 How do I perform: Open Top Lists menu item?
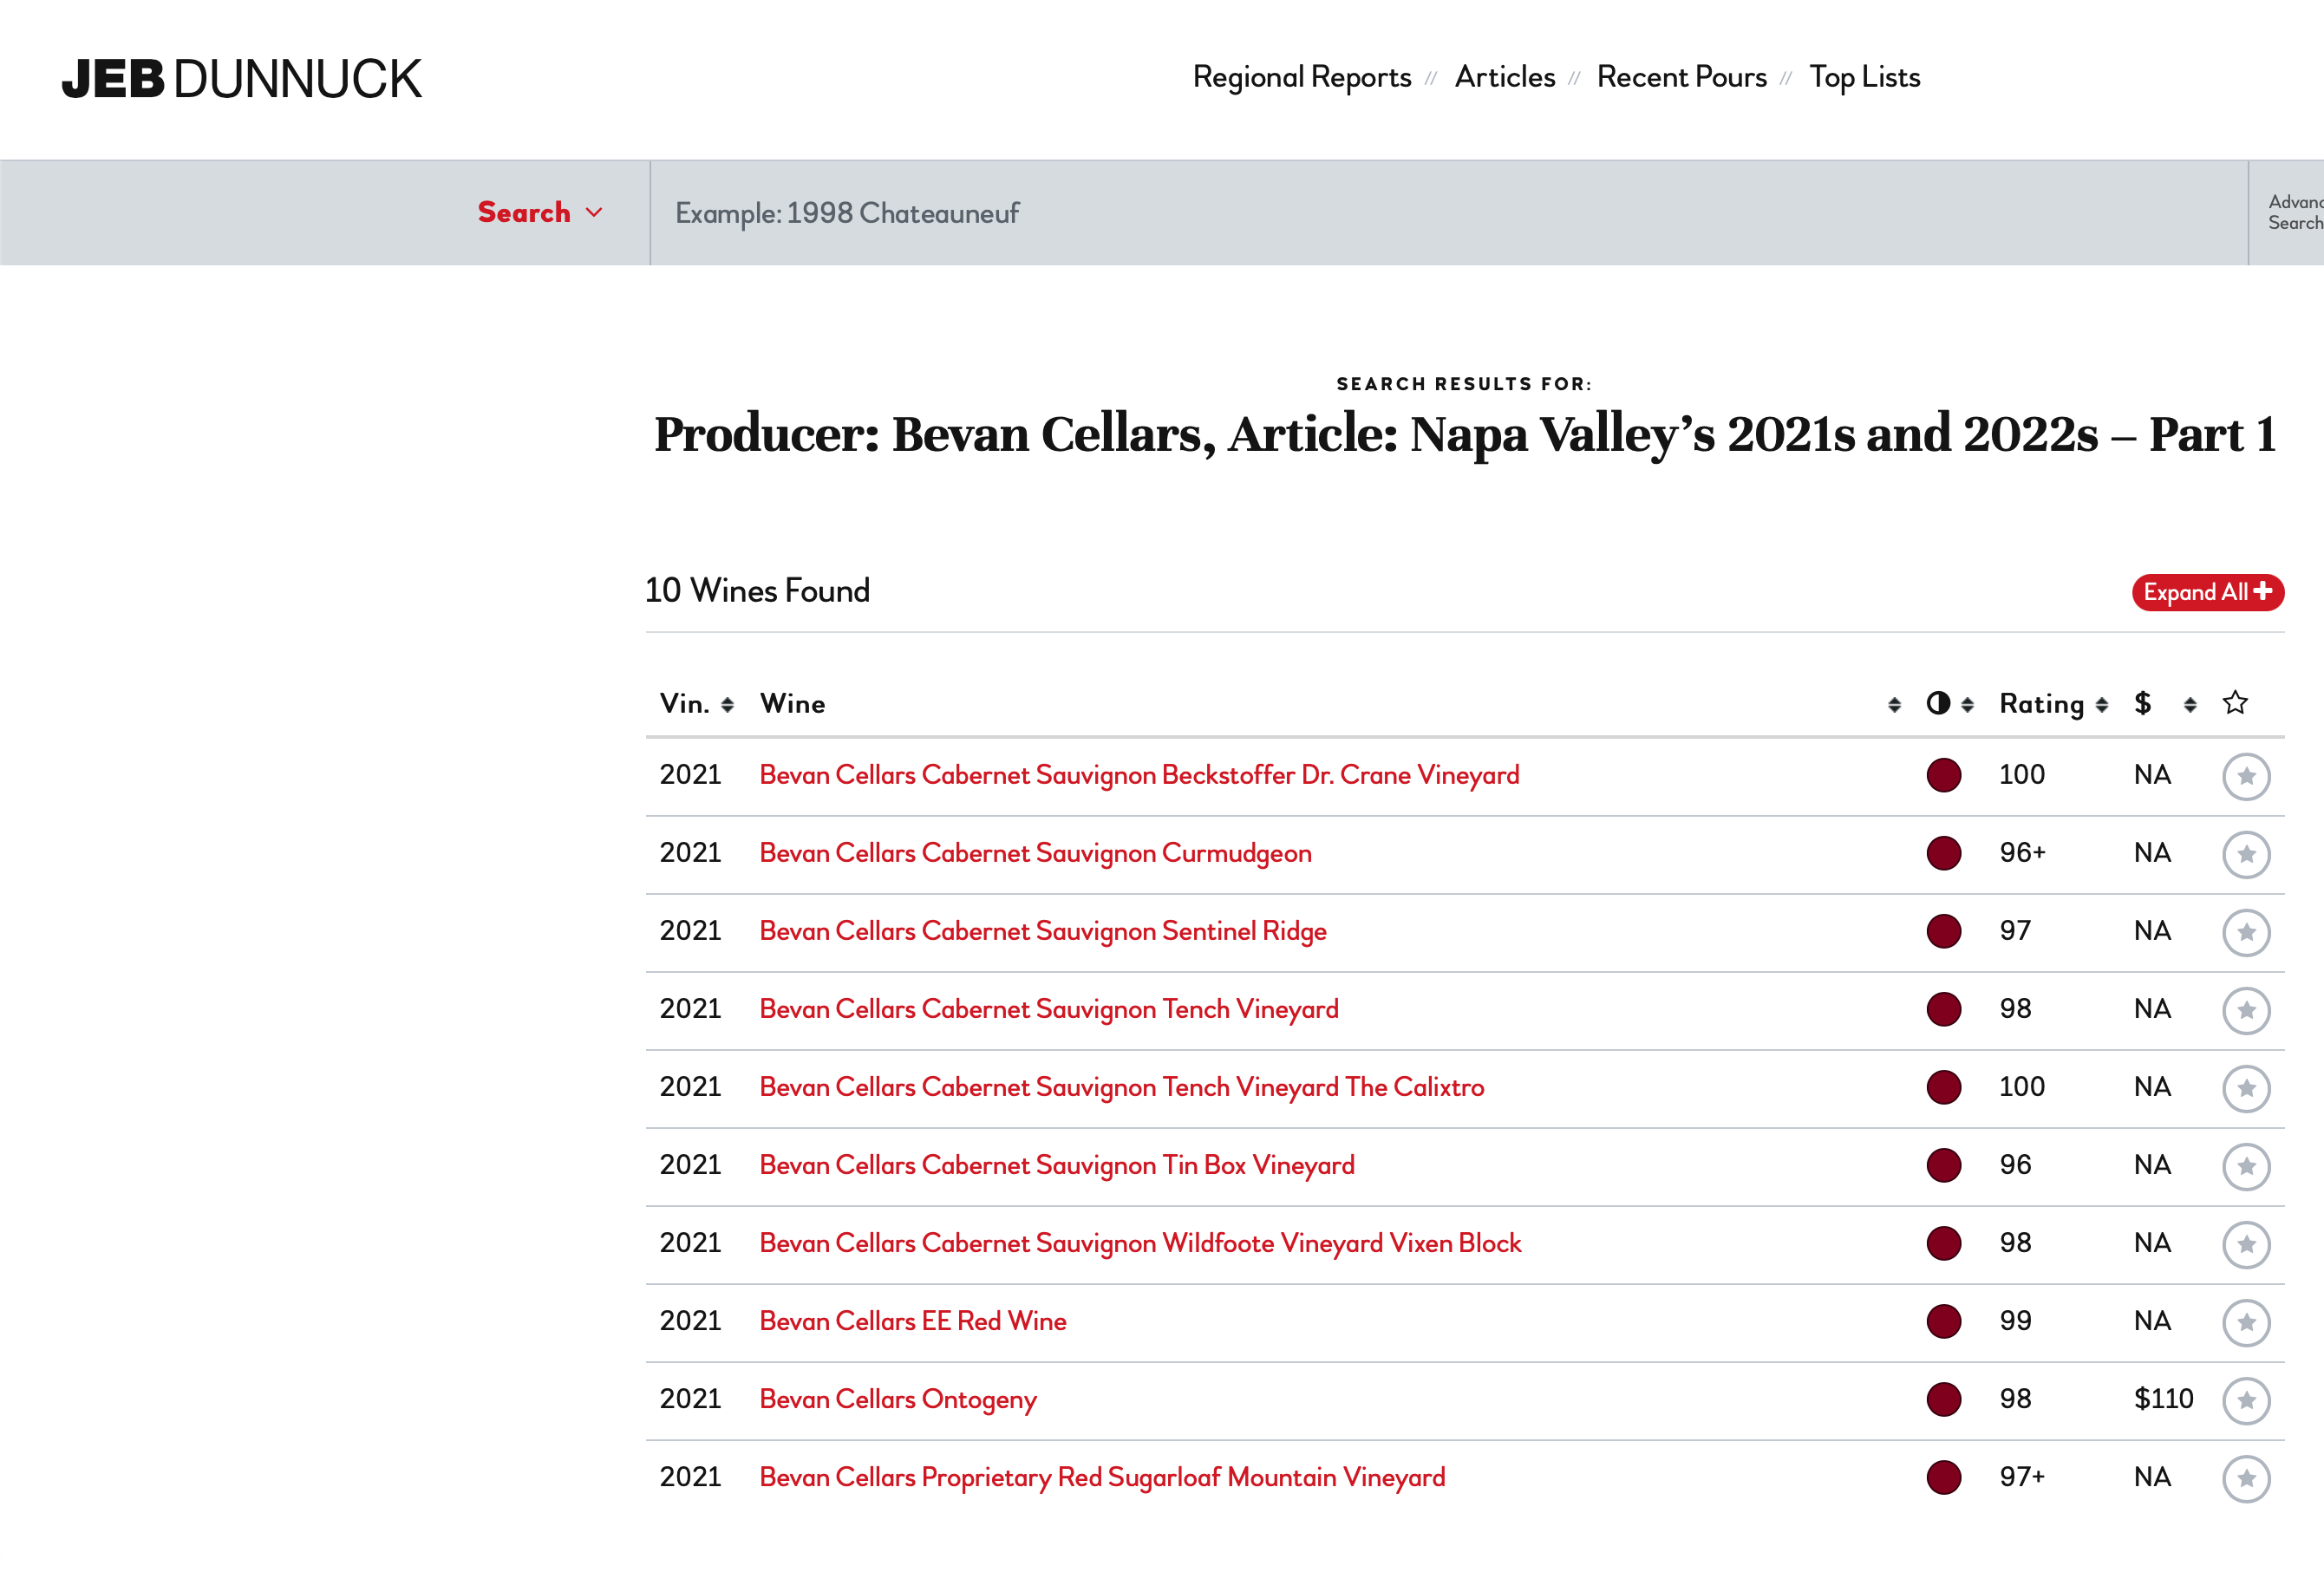click(1864, 77)
